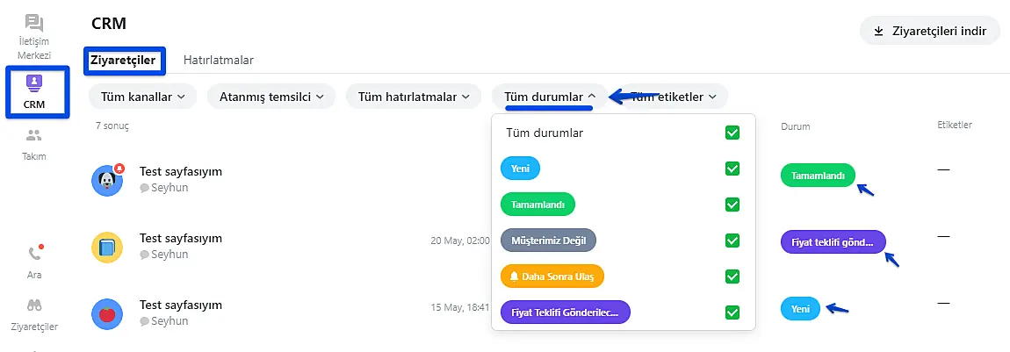Viewport: 1010px width, 352px height.
Task: Open İletişim Merkezi chat icon
Action: 34,24
